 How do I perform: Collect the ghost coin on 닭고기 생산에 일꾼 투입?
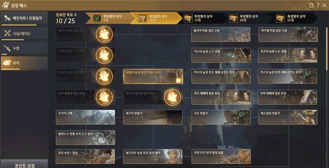coord(173,97)
